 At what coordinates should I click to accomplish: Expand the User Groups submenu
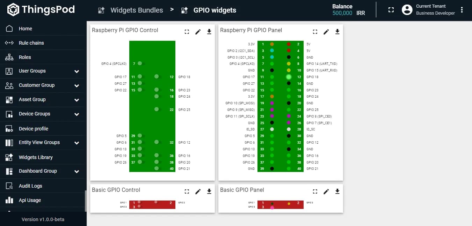click(x=77, y=71)
